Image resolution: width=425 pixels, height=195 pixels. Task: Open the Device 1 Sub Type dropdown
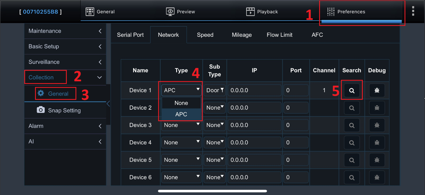[215, 90]
